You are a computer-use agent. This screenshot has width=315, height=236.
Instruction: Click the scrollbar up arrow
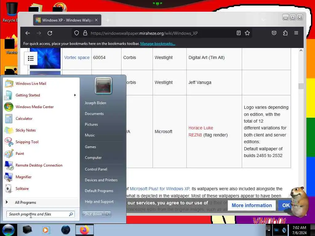(x=301, y=50)
